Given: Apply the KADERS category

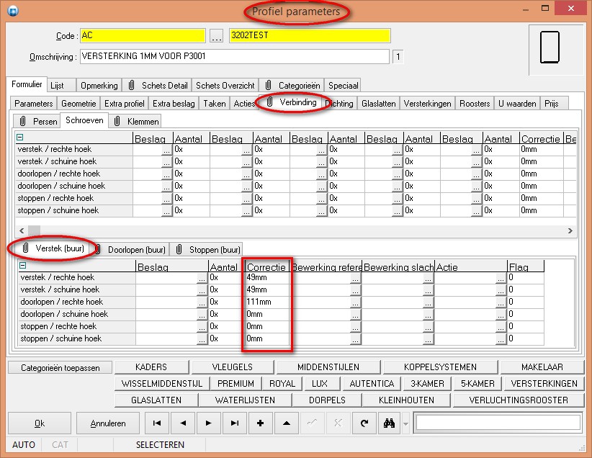Looking at the screenshot, I should click(x=151, y=367).
